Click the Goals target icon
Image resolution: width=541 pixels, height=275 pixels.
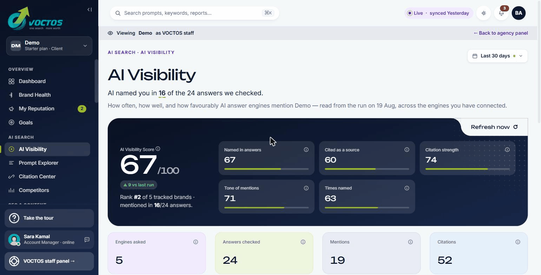pyautogui.click(x=12, y=123)
